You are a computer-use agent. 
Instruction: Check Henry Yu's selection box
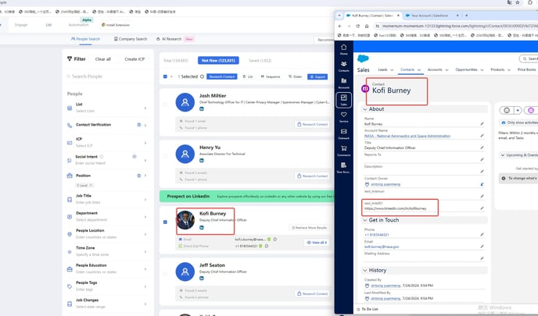(165, 156)
